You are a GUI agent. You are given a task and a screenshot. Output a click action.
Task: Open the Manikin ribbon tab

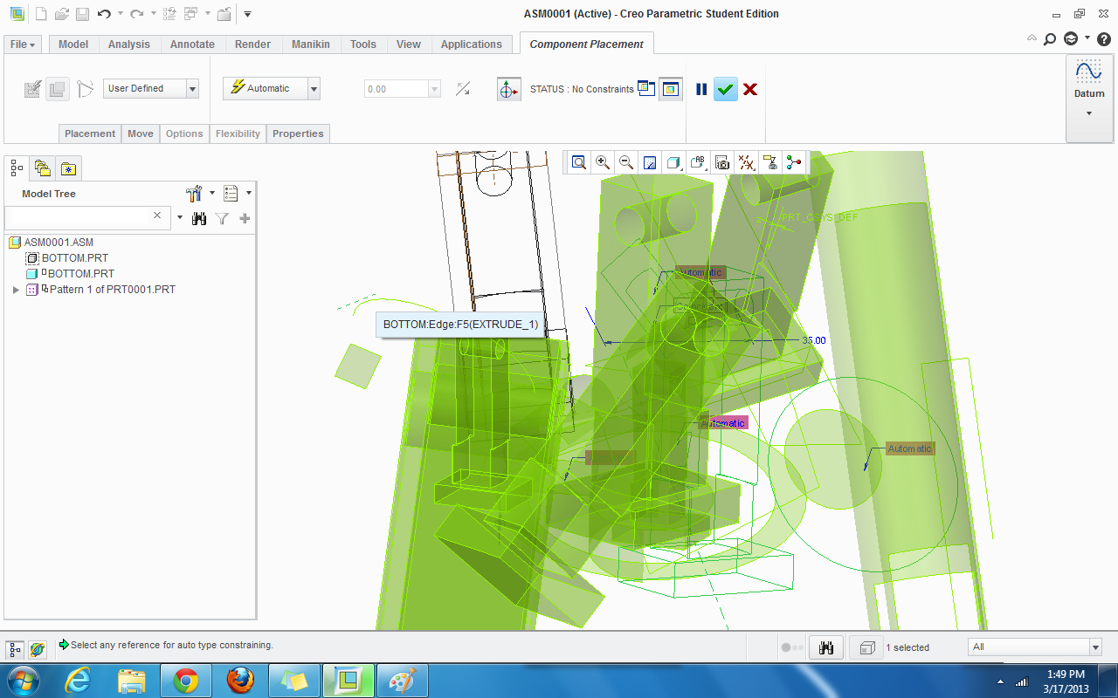click(311, 44)
